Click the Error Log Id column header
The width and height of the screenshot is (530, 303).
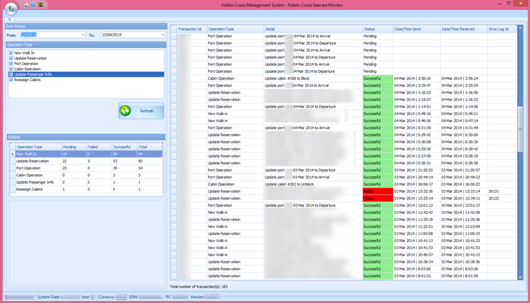502,29
